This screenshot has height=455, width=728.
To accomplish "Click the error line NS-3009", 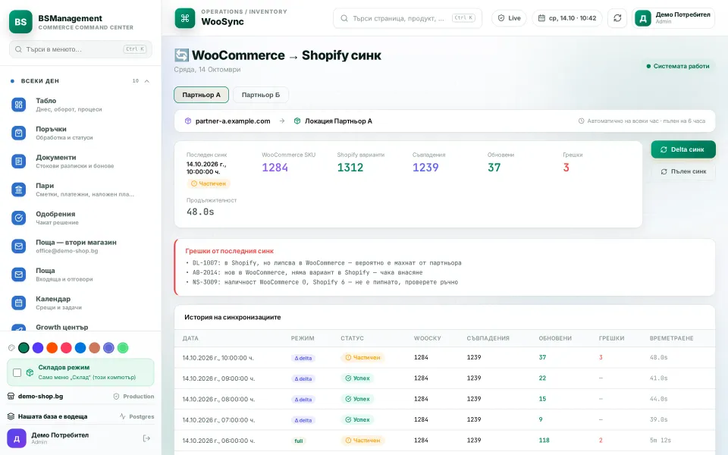I will (322, 282).
